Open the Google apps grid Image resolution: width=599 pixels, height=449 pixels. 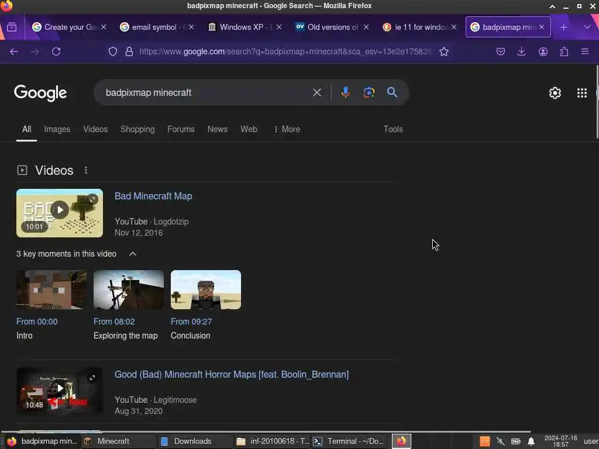pyautogui.click(x=582, y=93)
